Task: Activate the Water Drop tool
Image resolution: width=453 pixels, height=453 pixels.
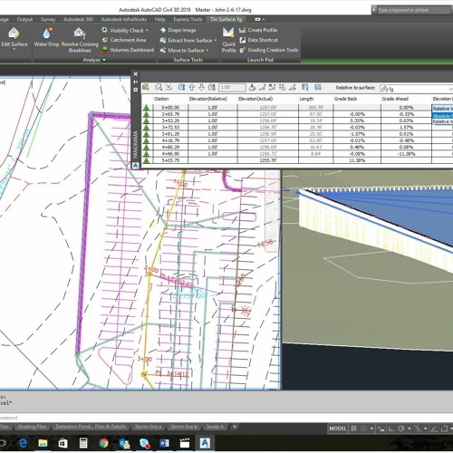Action: [46, 37]
